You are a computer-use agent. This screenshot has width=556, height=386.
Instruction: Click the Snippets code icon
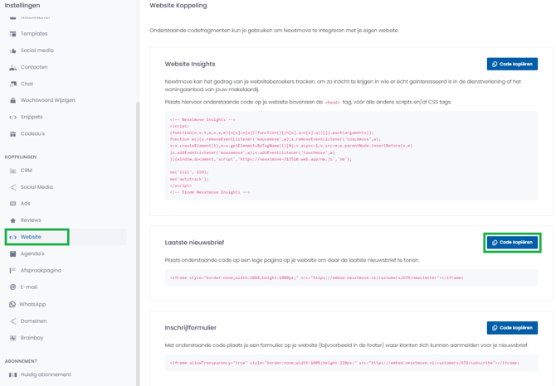click(12, 117)
